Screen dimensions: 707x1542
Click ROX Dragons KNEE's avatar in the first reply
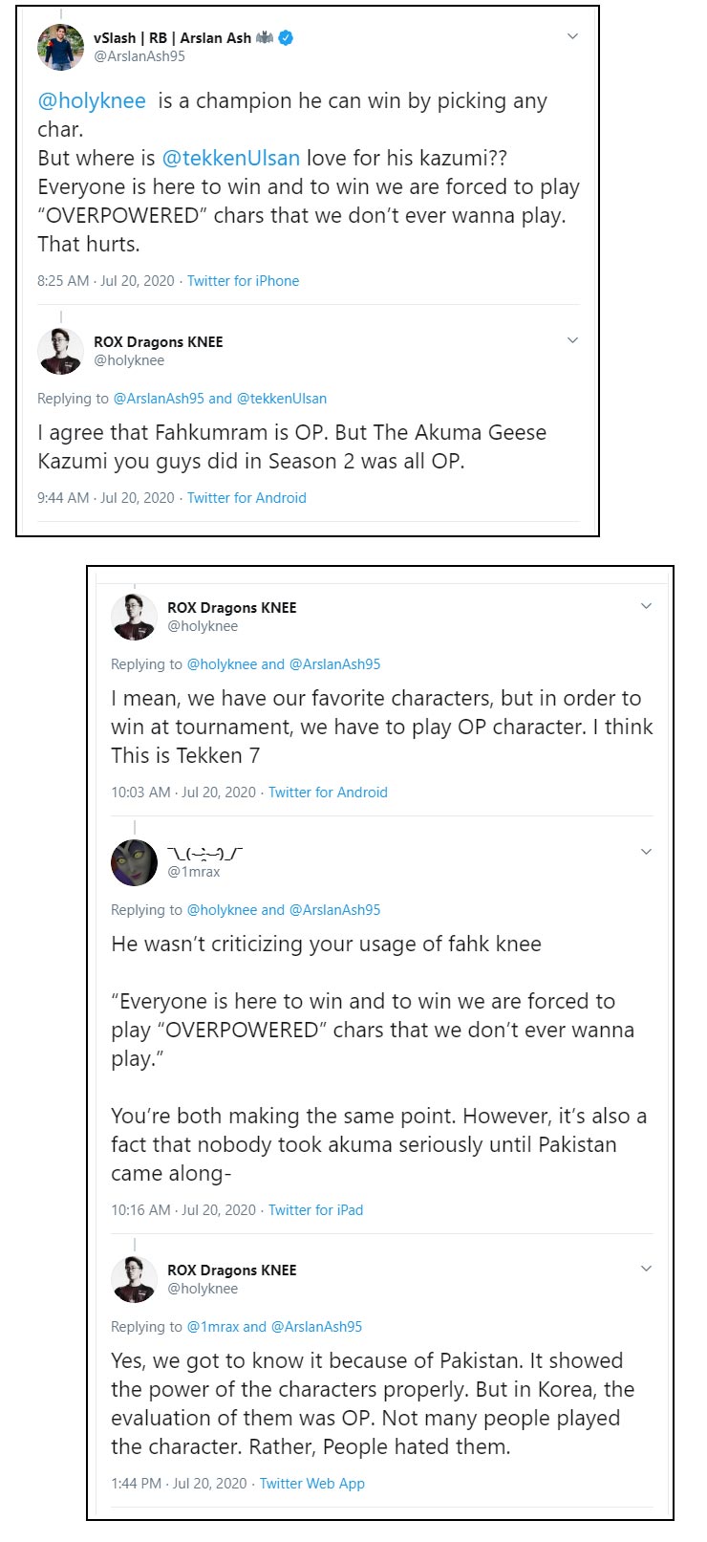pyautogui.click(x=59, y=351)
